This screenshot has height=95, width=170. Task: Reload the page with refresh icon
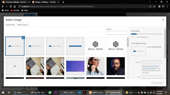[11, 6]
